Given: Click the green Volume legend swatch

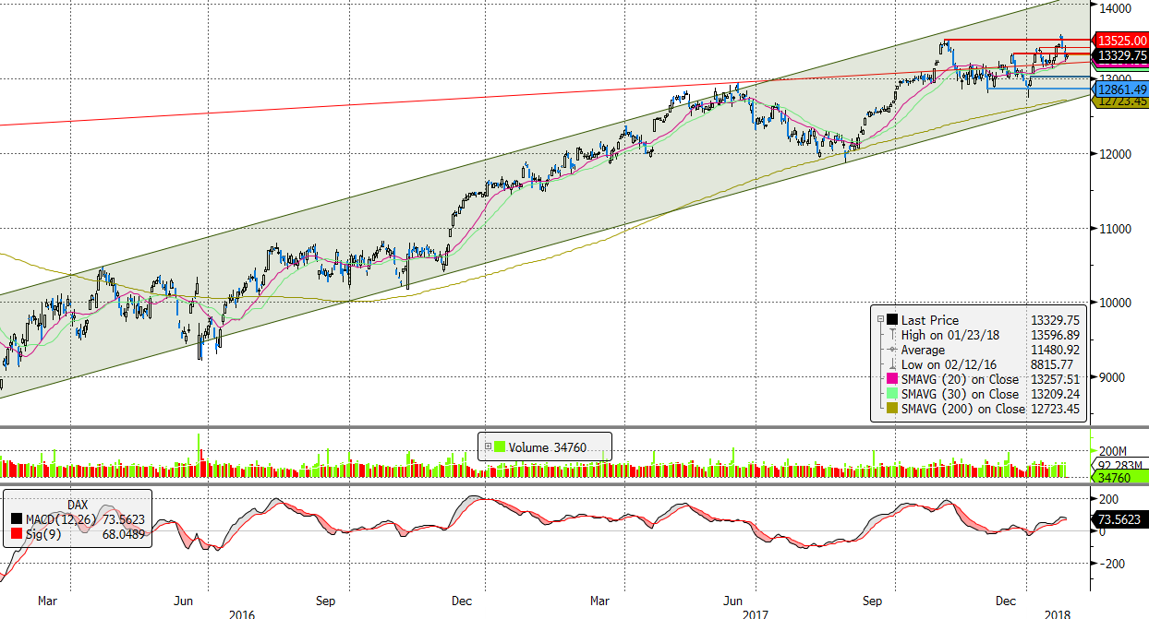Looking at the screenshot, I should 500,447.
